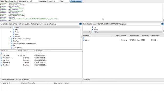Expand the uploads folder in local tree

tap(11, 37)
